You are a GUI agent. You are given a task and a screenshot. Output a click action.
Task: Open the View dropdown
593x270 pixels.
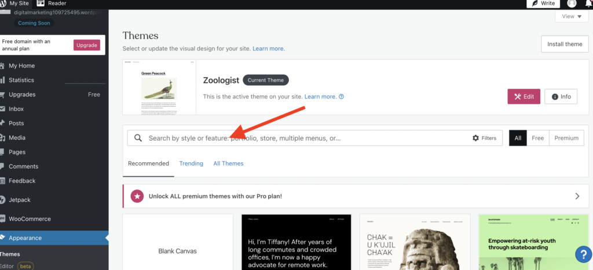572,17
